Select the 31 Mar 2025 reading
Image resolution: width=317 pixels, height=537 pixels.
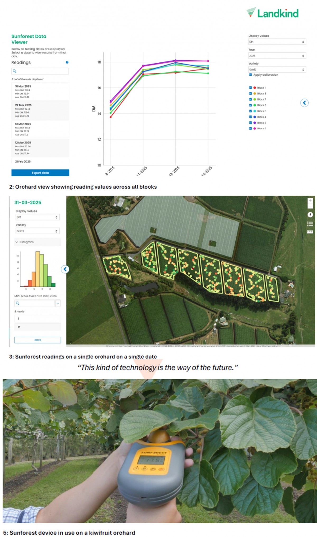pos(40,92)
